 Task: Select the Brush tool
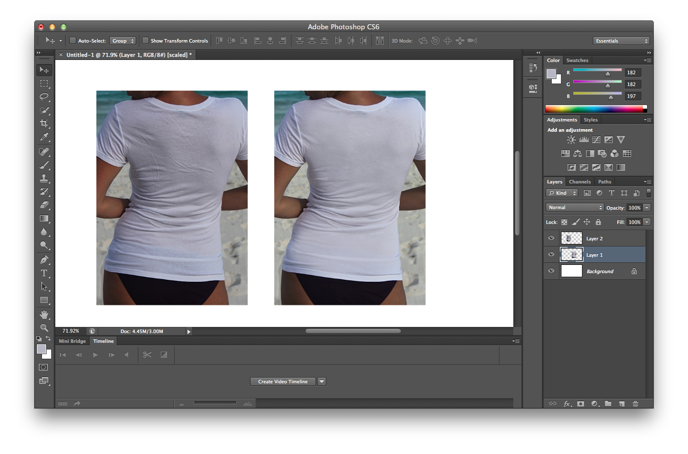(44, 165)
